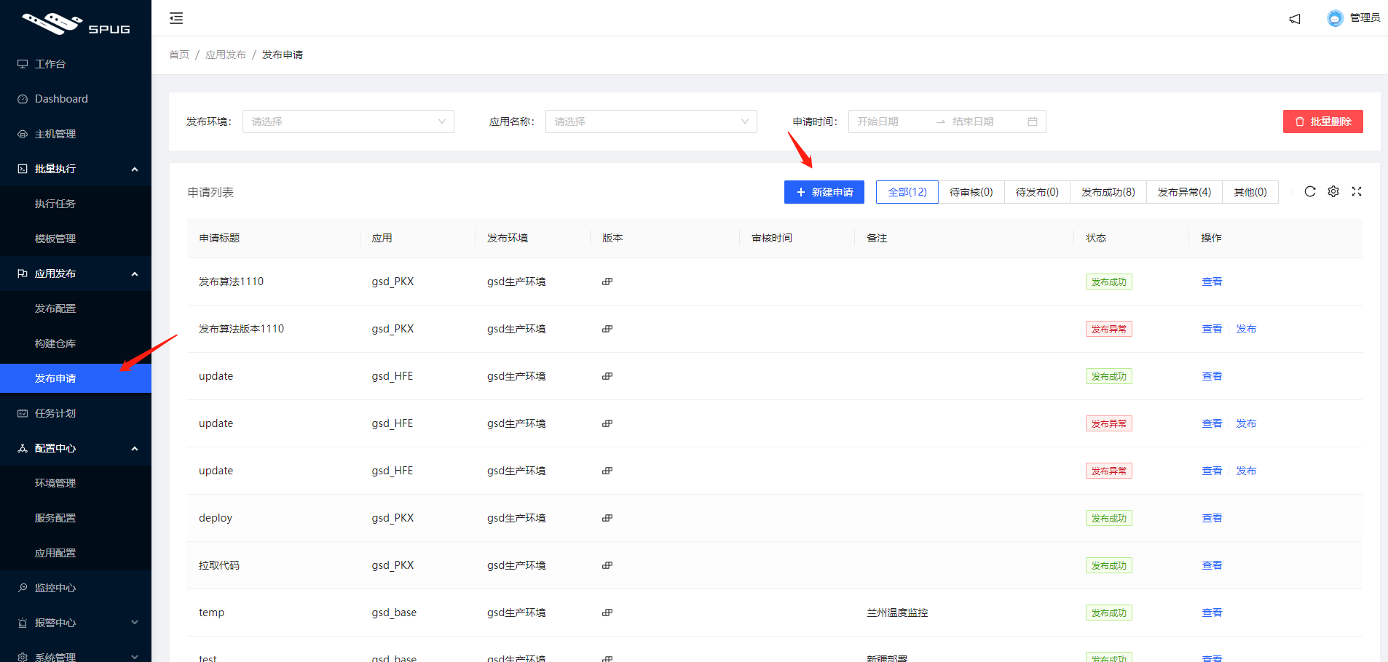The width and height of the screenshot is (1388, 662).
Task: Select 环境管理 submenu item
Action: [x=76, y=483]
